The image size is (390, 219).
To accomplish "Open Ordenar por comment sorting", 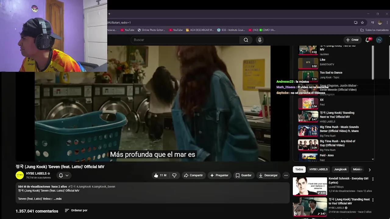I will [x=76, y=210].
